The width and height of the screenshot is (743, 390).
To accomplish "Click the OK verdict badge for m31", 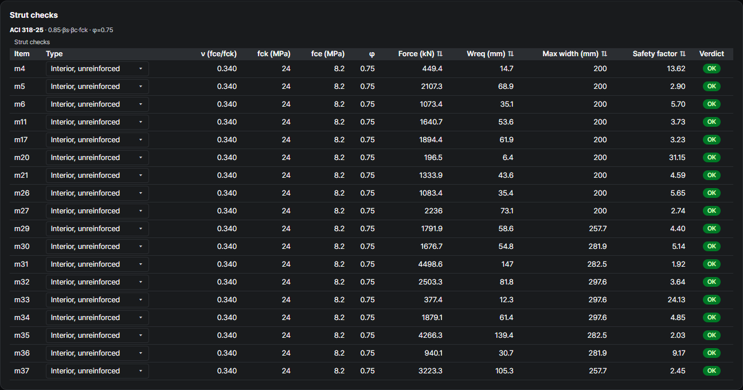I will tap(711, 264).
